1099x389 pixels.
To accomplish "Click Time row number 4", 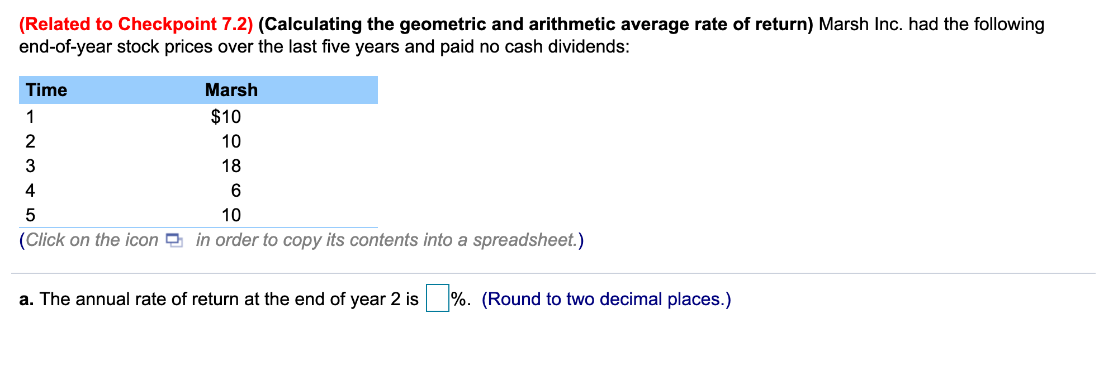I will coord(30,191).
